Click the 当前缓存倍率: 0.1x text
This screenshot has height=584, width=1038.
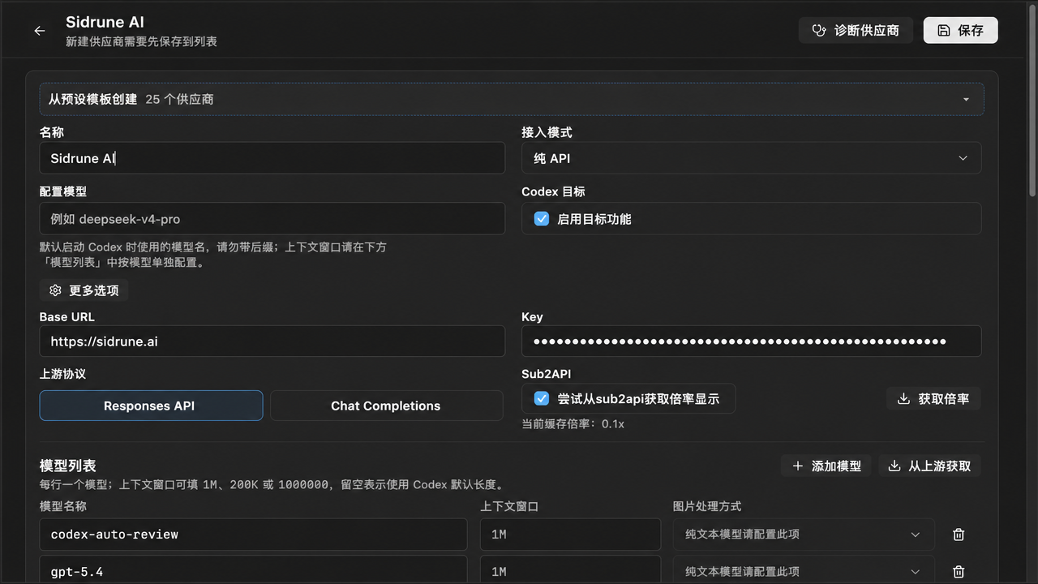coord(573,424)
